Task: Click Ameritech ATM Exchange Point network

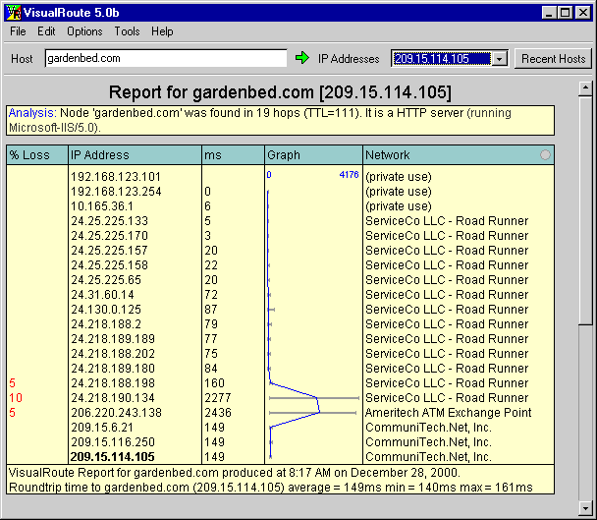Action: pyautogui.click(x=448, y=413)
